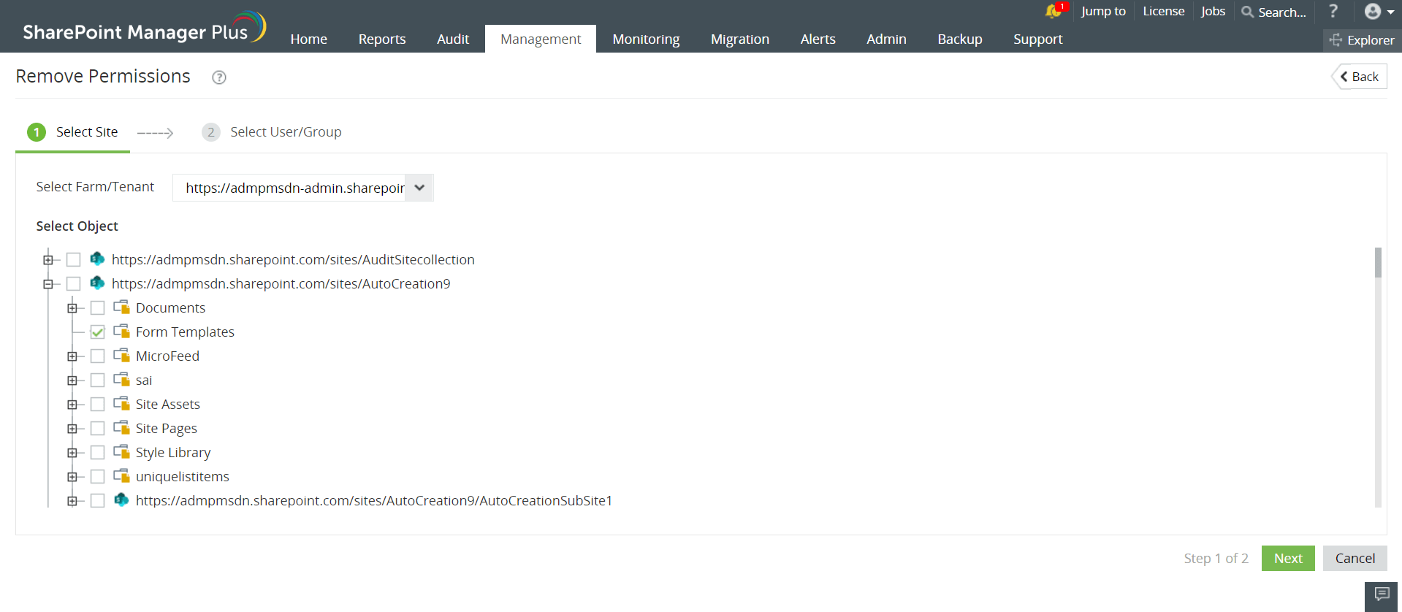
Task: Open the Alerts tab
Action: pyautogui.click(x=818, y=39)
